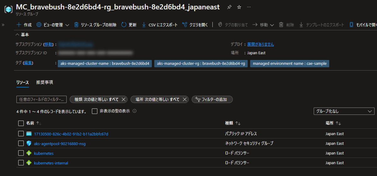Click フィルターの追加 button
The image size is (377, 176).
212,99
